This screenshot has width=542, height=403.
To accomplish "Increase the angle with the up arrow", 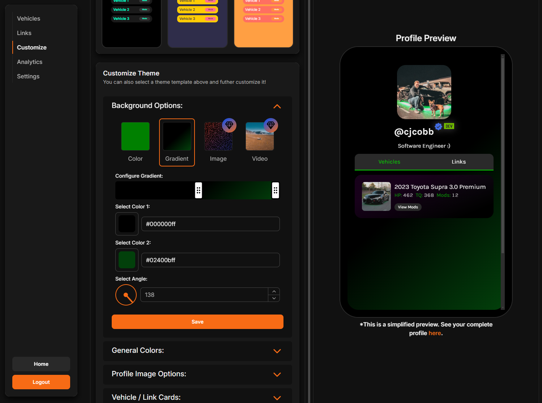I will point(274,291).
